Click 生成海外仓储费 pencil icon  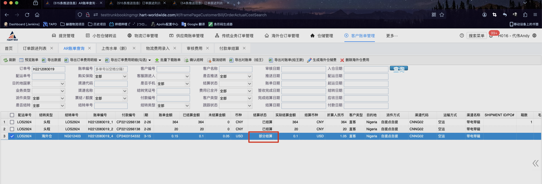[309, 60]
